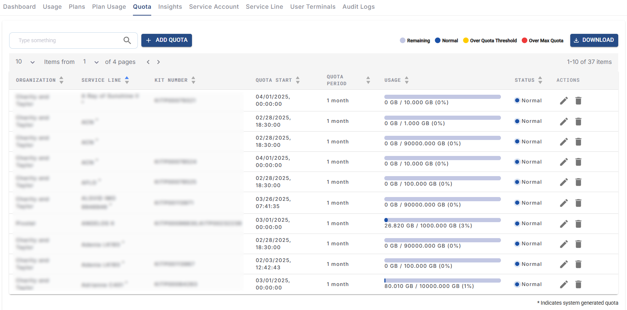Delete the quota started 03/26/2025
627x310 pixels.
[578, 203]
